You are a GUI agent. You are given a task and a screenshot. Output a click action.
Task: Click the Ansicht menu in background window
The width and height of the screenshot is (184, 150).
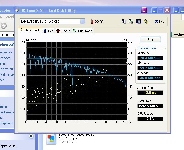pyautogui.click(x=10, y=17)
